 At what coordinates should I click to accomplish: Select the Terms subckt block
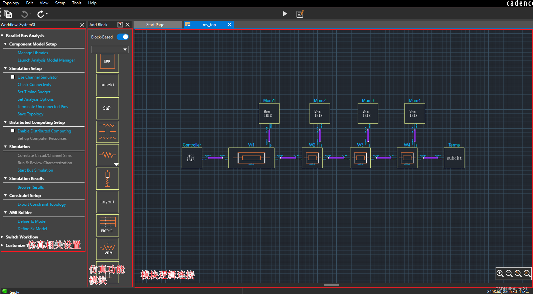coord(454,158)
